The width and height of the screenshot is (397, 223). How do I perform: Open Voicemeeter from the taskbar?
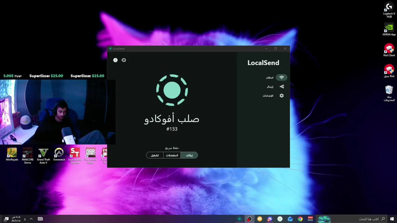310,219
